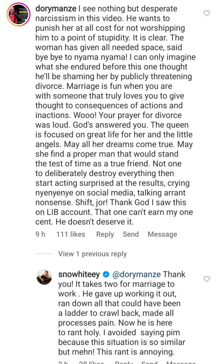
Task: Expand View 1 previous reply
Action: (x=92, y=254)
